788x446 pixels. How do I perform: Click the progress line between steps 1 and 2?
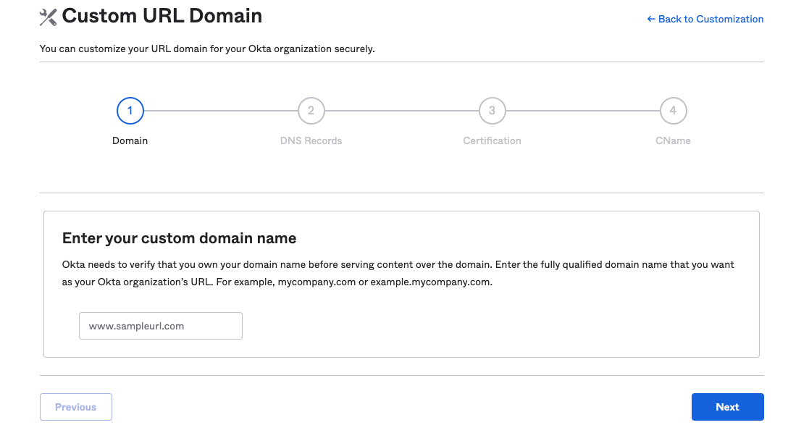221,111
